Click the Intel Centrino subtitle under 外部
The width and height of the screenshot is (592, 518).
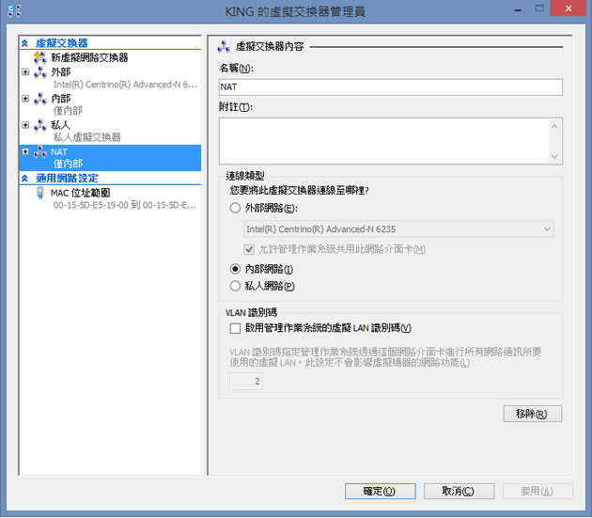tap(125, 85)
